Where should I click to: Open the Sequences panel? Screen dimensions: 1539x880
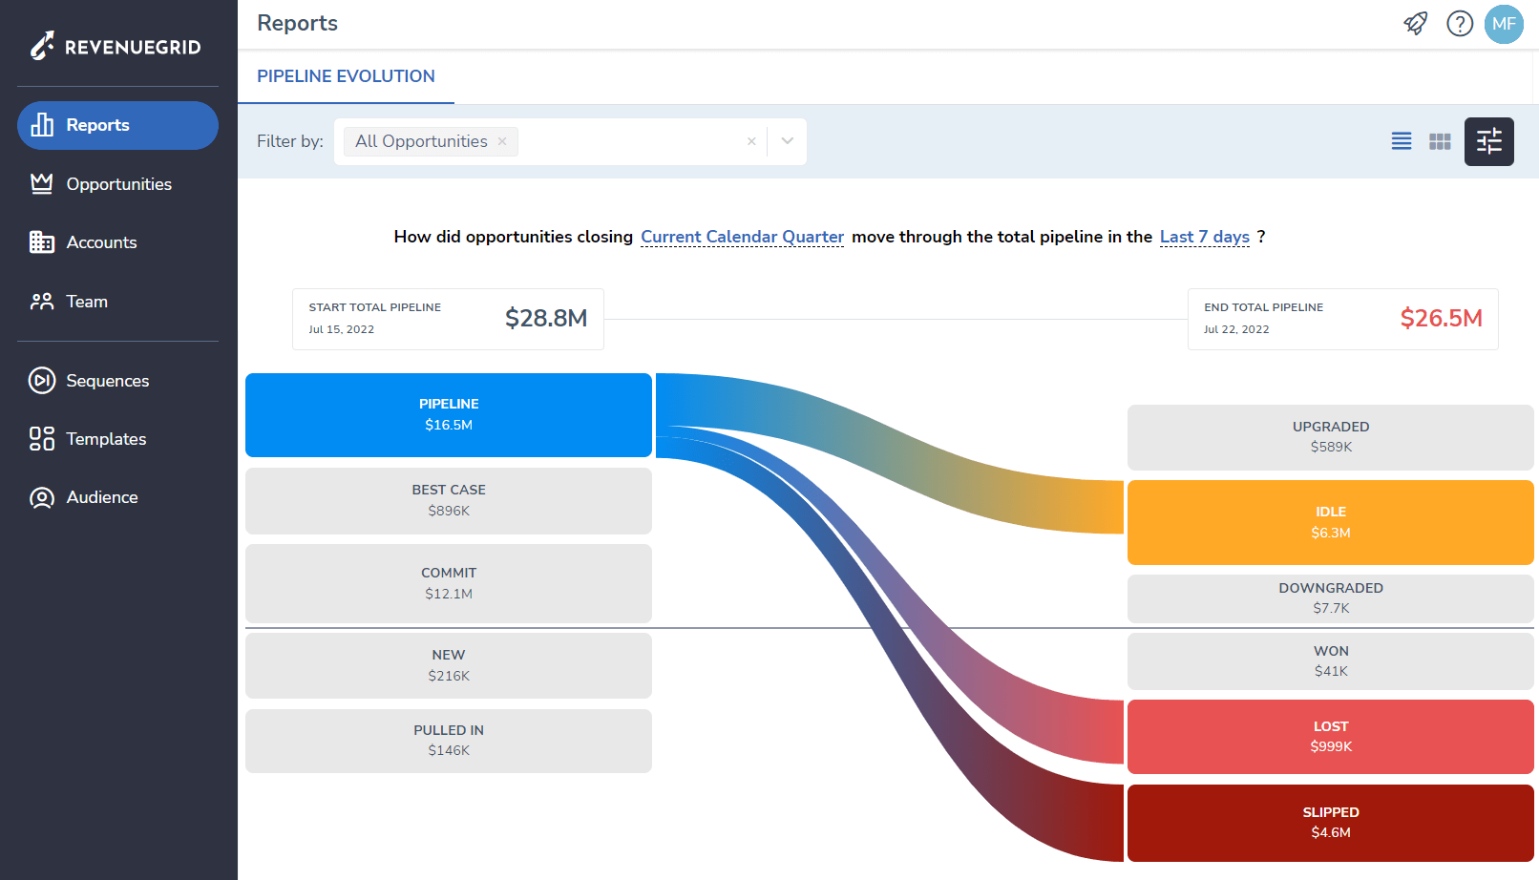[107, 380]
